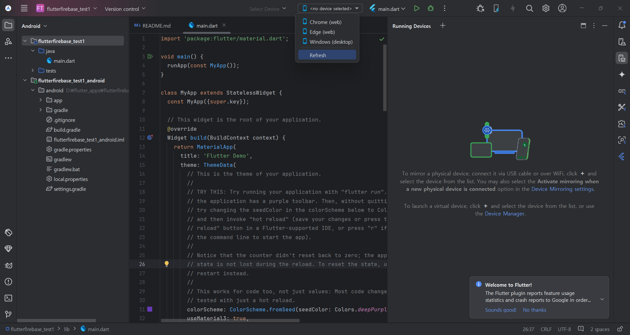This screenshot has height=335, width=630.
Task: Open the Notifications bell
Action: [x=622, y=25]
